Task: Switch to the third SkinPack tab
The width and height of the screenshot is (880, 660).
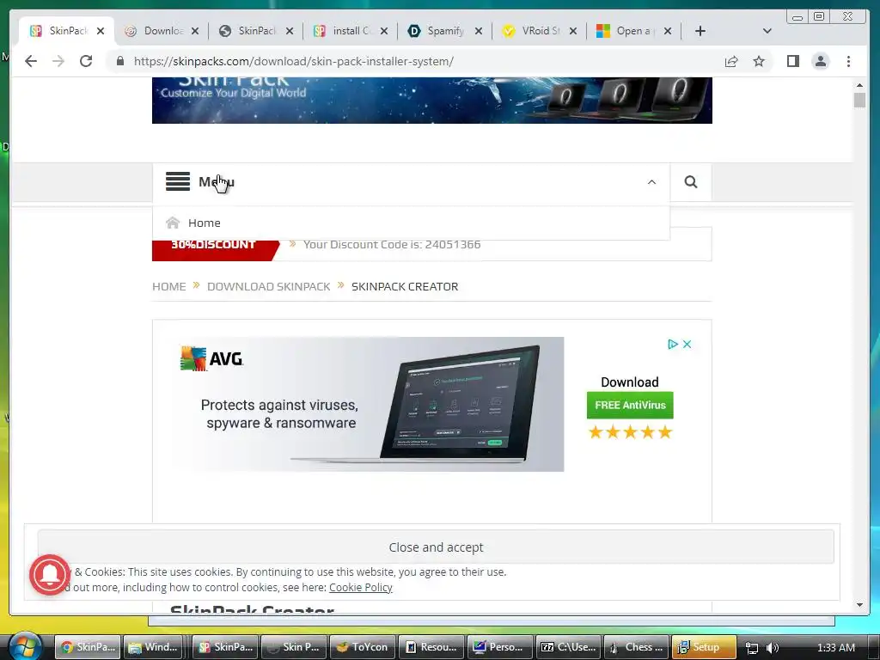Action: click(x=256, y=31)
